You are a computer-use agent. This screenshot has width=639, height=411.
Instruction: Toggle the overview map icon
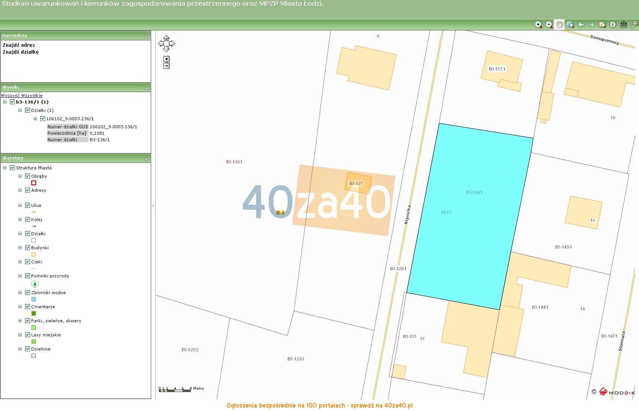click(634, 24)
